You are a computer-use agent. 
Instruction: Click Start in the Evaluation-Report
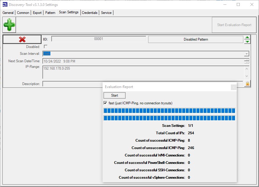click(114, 95)
